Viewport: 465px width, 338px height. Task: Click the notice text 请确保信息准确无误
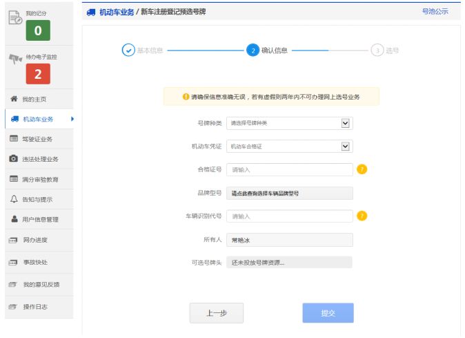(218, 97)
